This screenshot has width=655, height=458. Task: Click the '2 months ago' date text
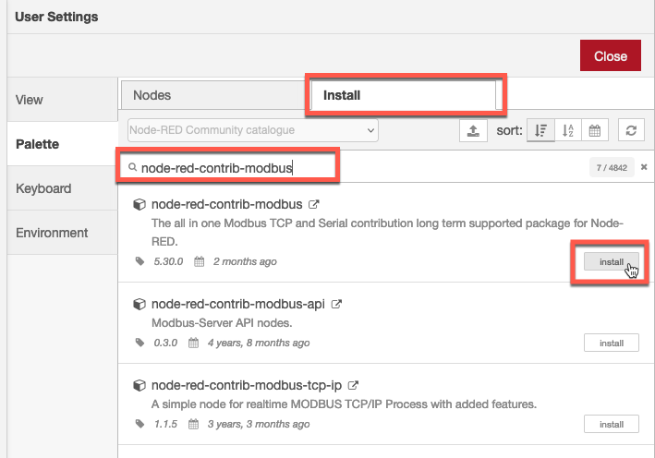coord(245,261)
